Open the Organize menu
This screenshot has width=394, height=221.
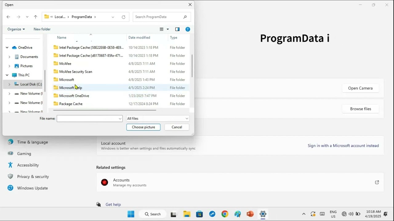(x=16, y=29)
